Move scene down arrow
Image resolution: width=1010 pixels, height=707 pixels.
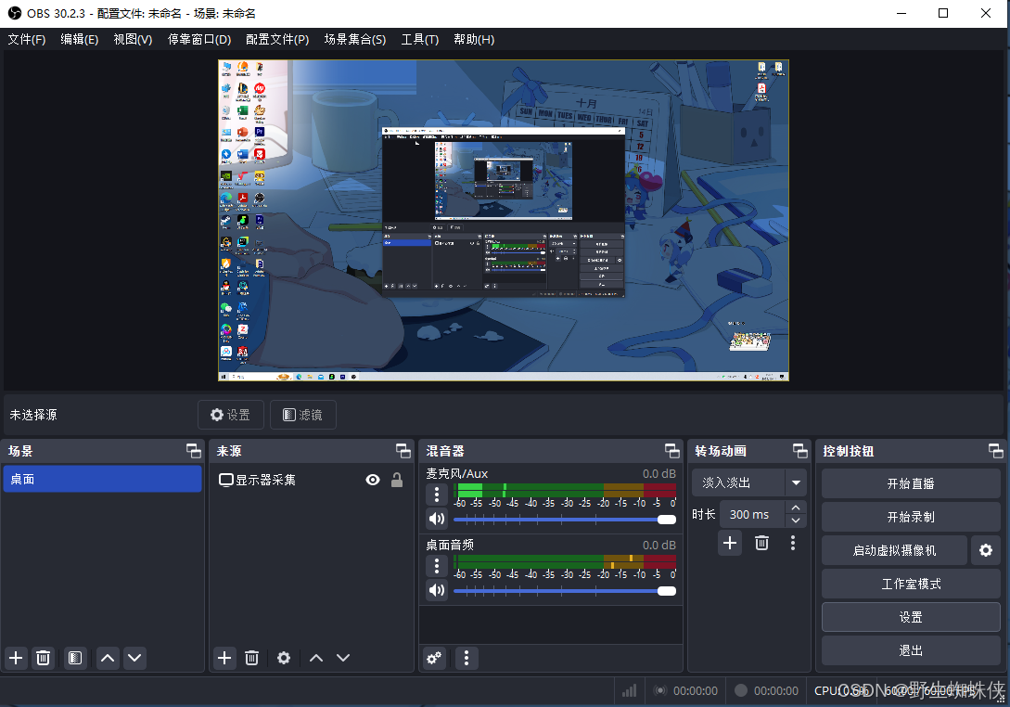pos(134,658)
